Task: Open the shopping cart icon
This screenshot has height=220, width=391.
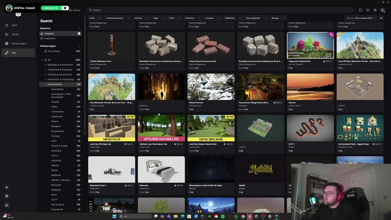Action: [x=368, y=10]
